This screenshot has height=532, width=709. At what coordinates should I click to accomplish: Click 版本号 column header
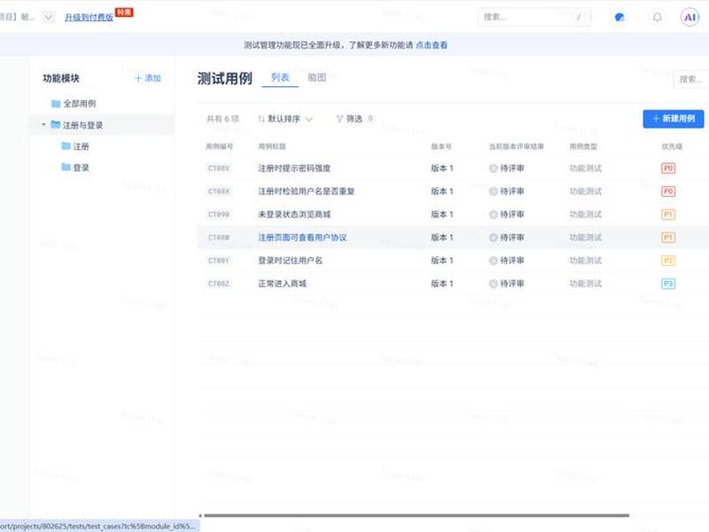tap(440, 146)
